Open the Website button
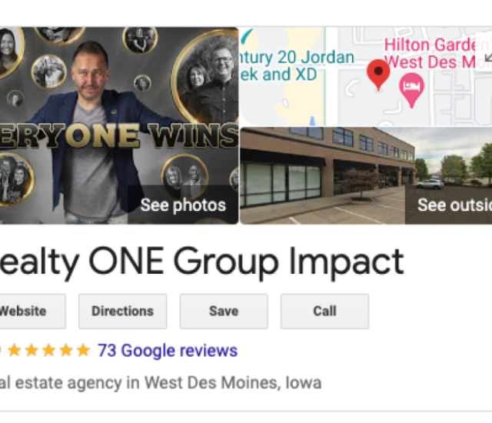This screenshot has width=492, height=423. (x=32, y=311)
